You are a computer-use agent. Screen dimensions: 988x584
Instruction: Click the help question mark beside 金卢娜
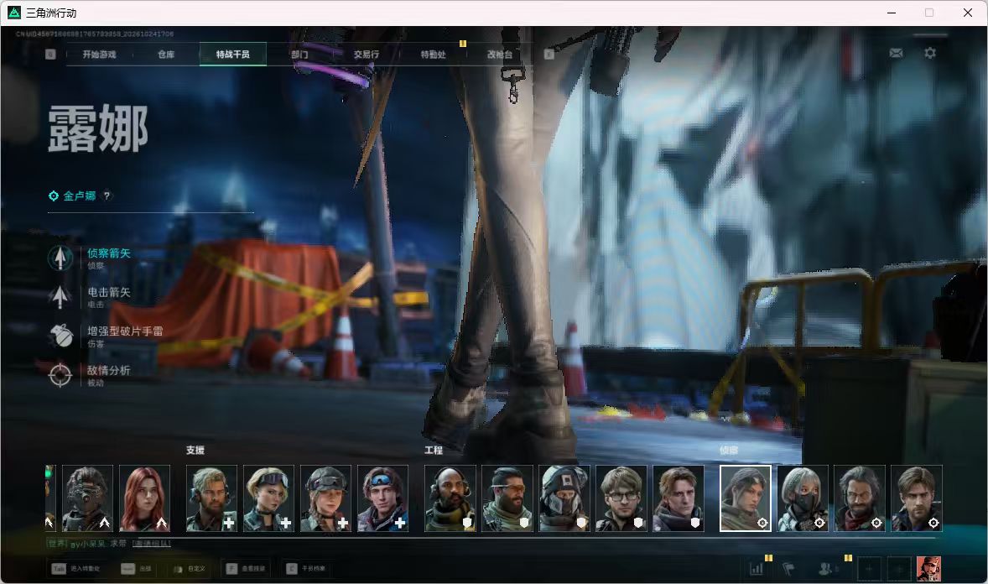(107, 196)
